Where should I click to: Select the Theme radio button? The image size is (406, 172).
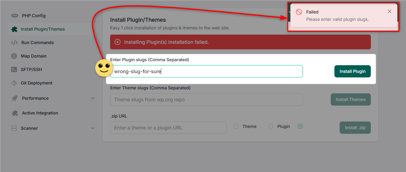(236, 126)
